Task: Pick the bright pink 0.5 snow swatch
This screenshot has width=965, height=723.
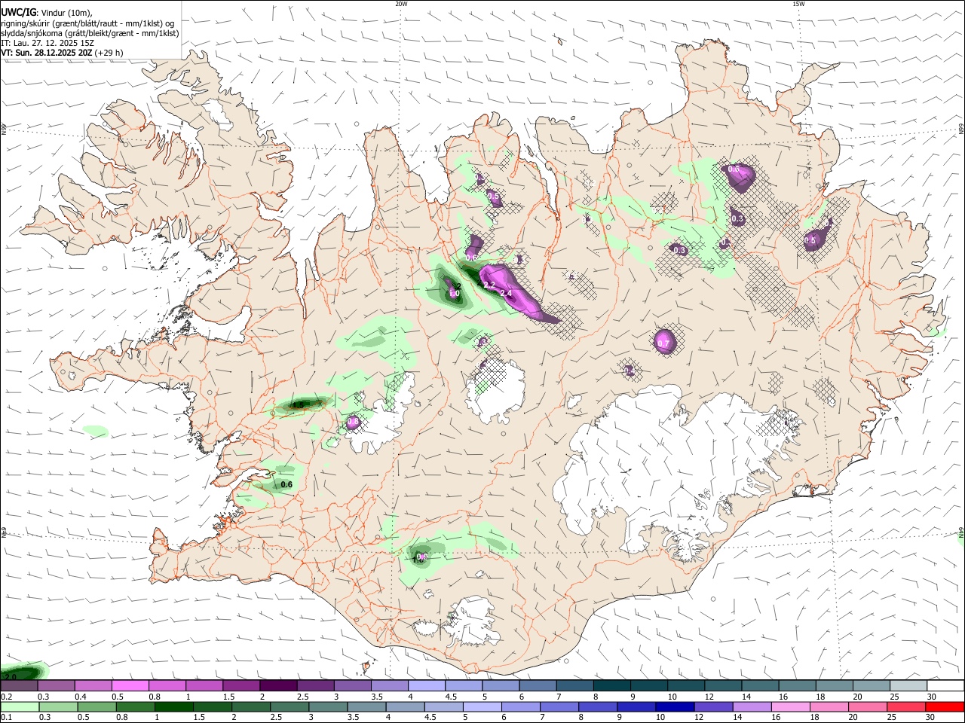Action: tap(130, 686)
